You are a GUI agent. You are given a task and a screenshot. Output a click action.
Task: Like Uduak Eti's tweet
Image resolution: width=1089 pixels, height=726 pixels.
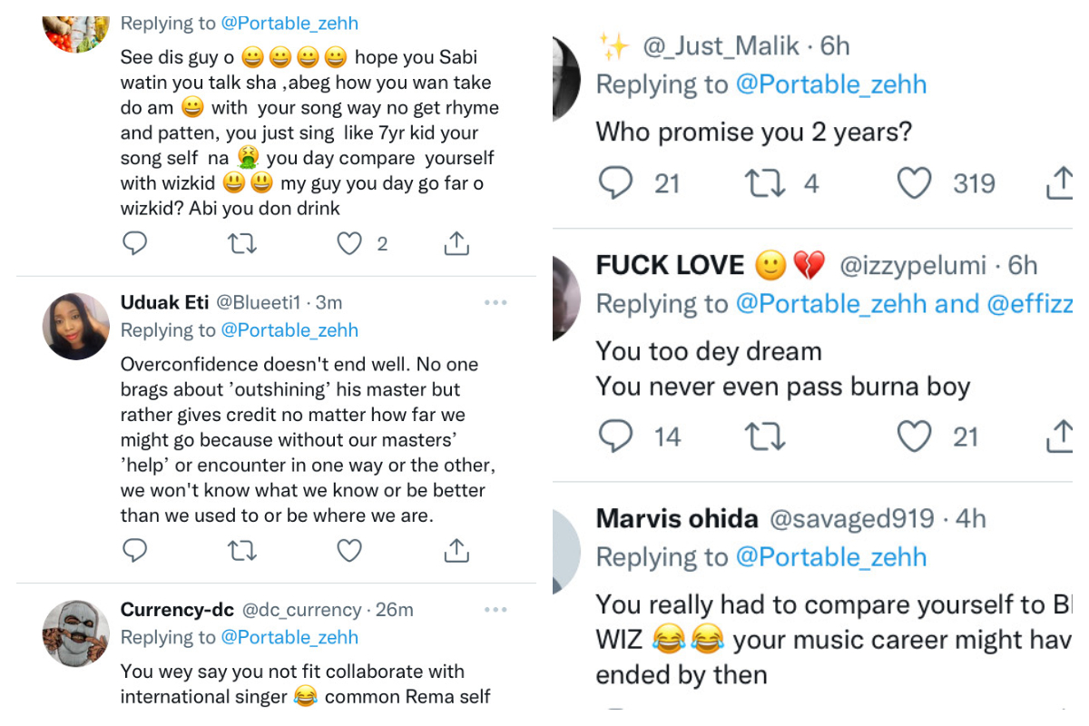[349, 551]
